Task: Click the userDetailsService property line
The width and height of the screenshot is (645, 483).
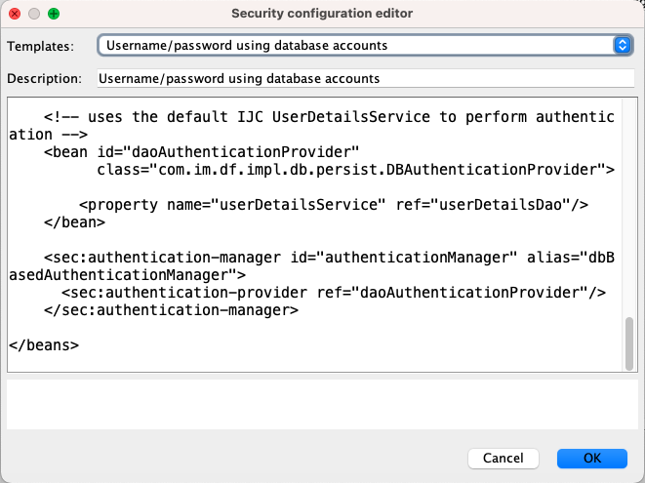Action: (334, 205)
